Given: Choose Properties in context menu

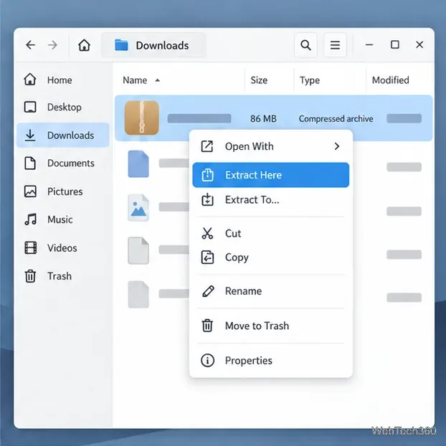Looking at the screenshot, I should [x=271, y=361].
